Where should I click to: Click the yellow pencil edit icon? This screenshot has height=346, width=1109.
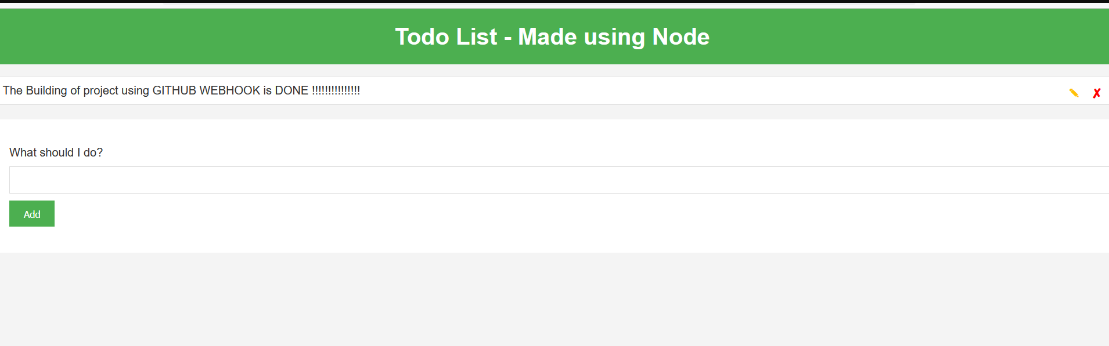click(x=1074, y=93)
